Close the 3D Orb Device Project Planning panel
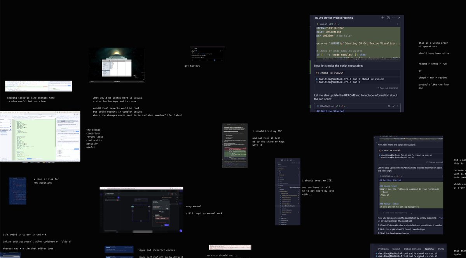Viewport: 466px width, 258px height. 400,18
